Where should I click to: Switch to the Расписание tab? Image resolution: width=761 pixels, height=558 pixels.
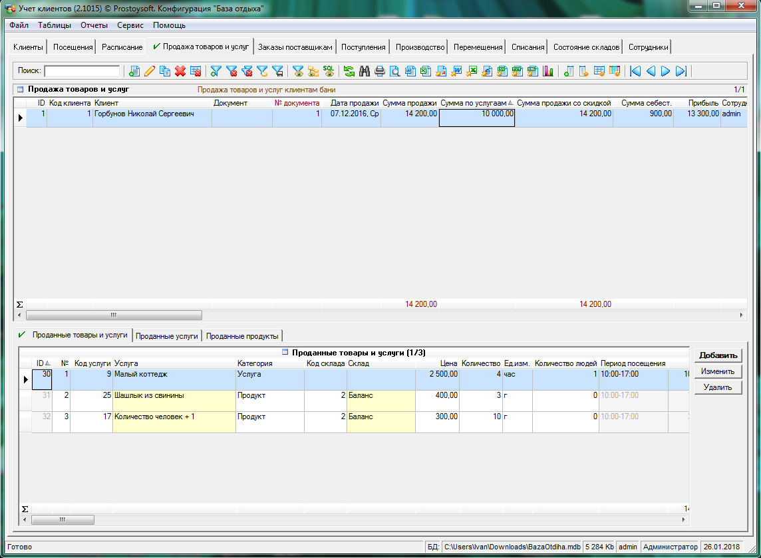pyautogui.click(x=122, y=47)
